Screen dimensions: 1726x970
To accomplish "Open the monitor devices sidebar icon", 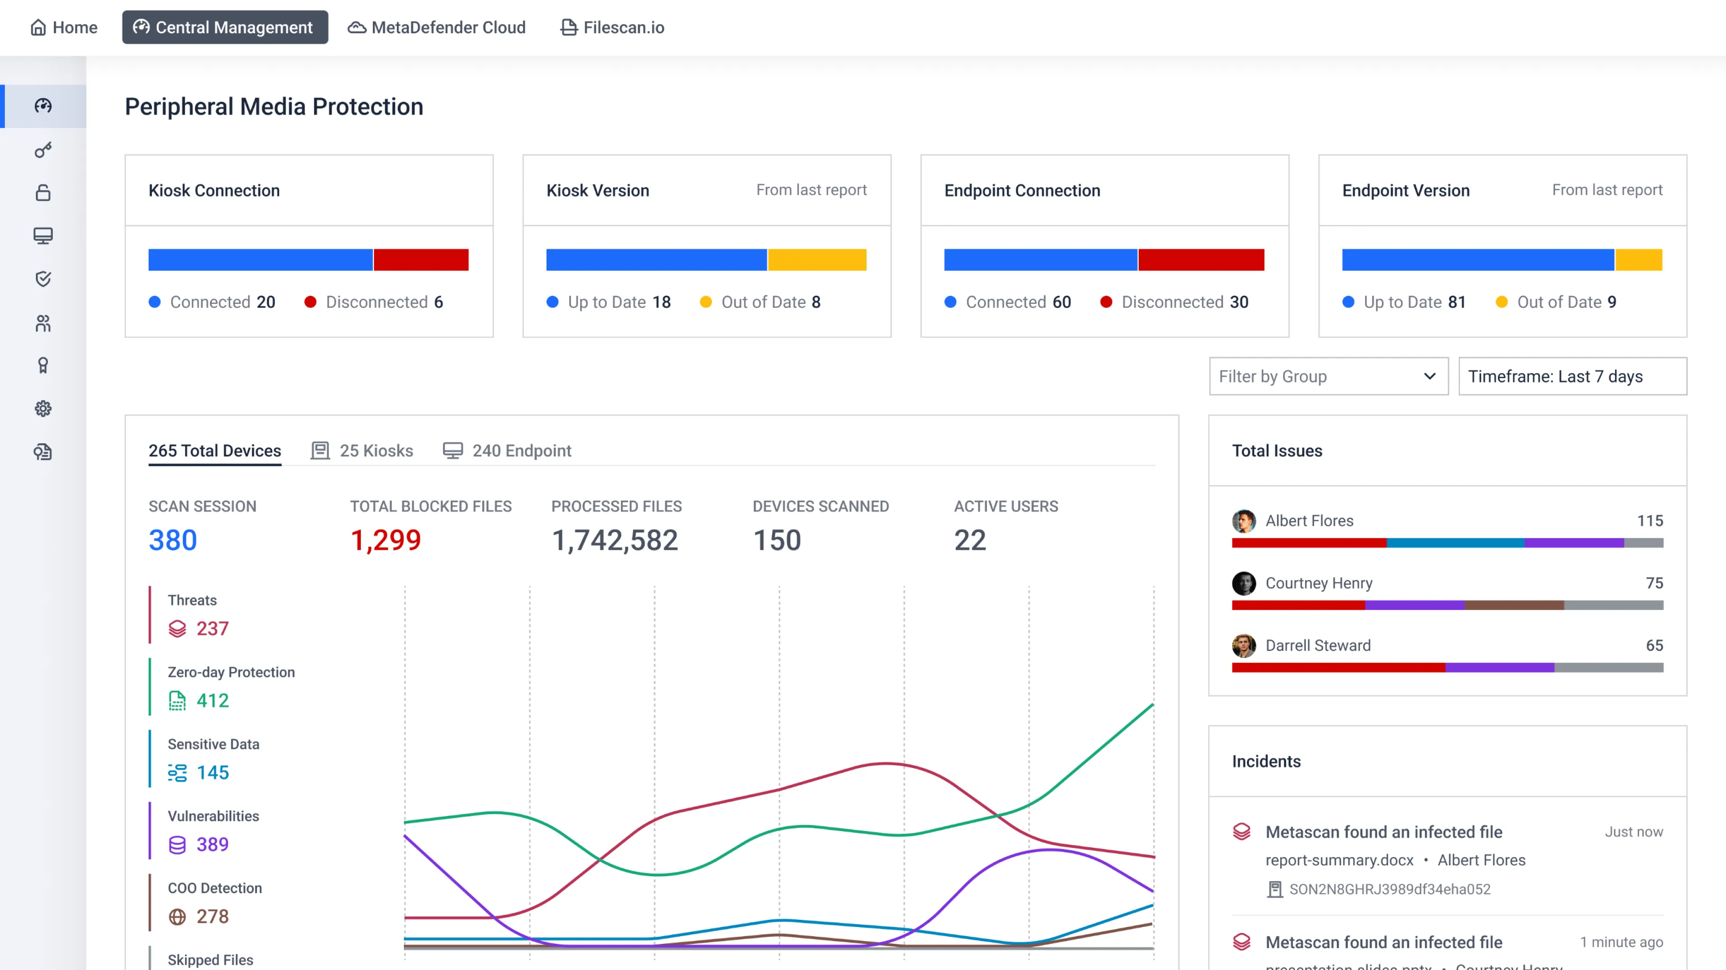I will (x=43, y=236).
